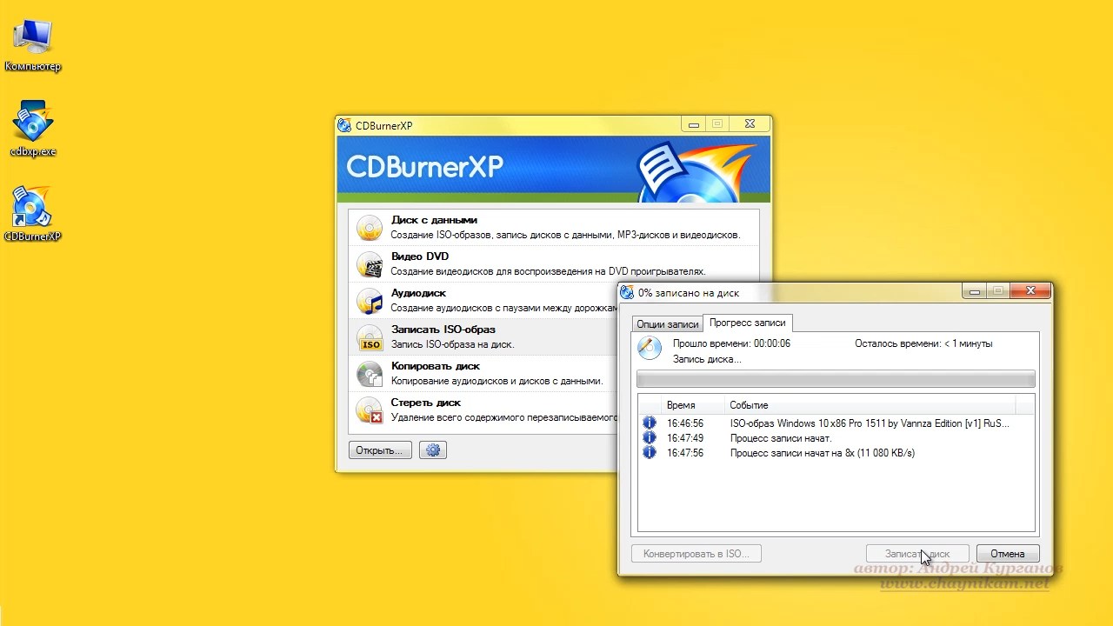Click the 16:47:56 time cell
Screen dimensions: 1113x626
[x=685, y=453]
